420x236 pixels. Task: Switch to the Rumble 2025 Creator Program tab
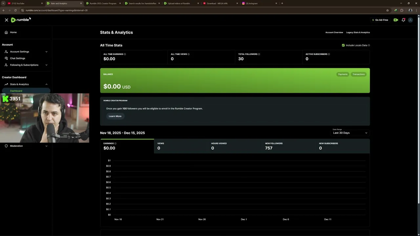coord(103,3)
